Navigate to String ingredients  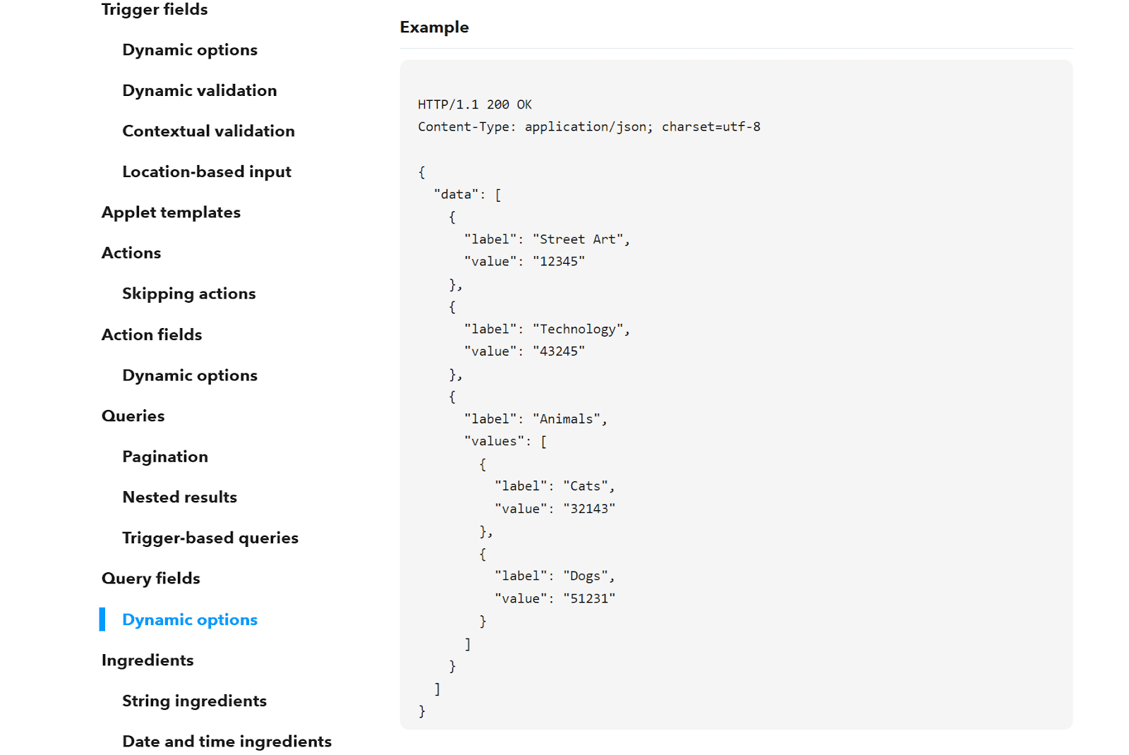(194, 701)
